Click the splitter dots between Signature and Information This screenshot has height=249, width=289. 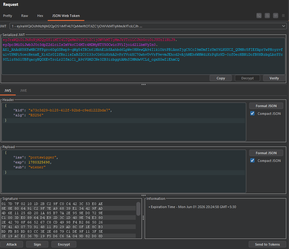(143, 218)
